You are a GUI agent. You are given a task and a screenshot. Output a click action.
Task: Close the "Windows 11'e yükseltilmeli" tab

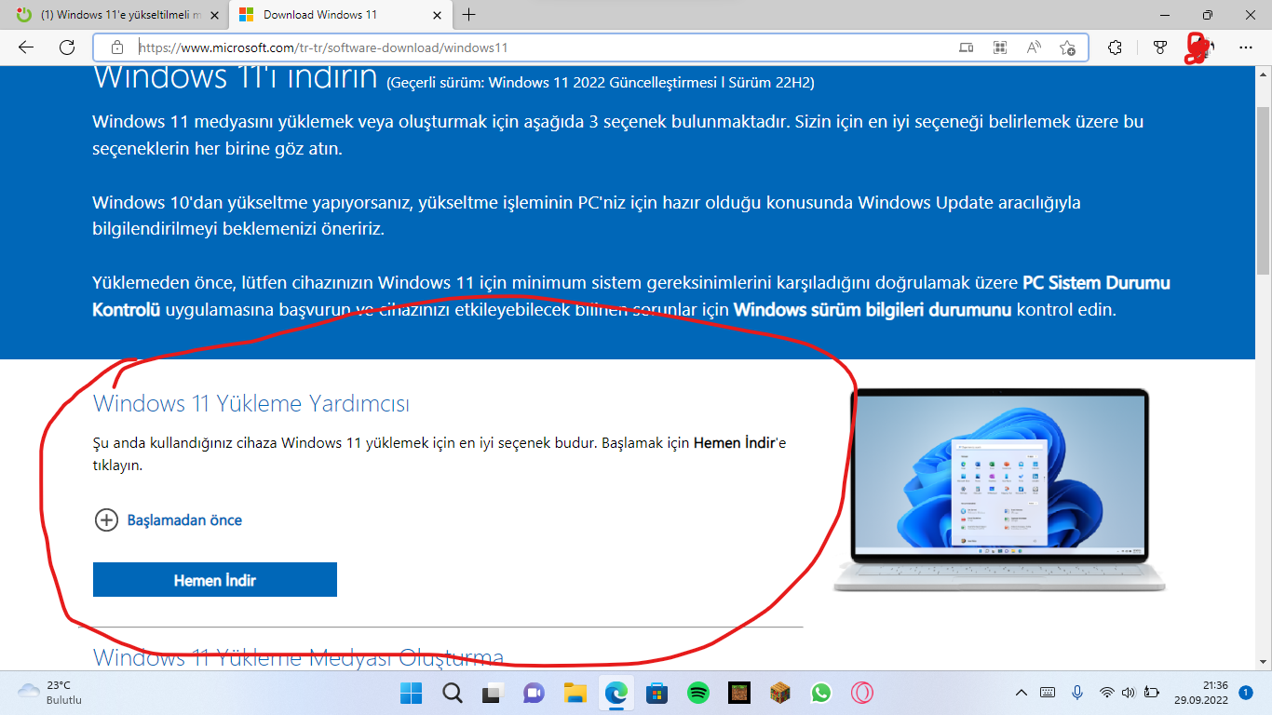(x=213, y=15)
